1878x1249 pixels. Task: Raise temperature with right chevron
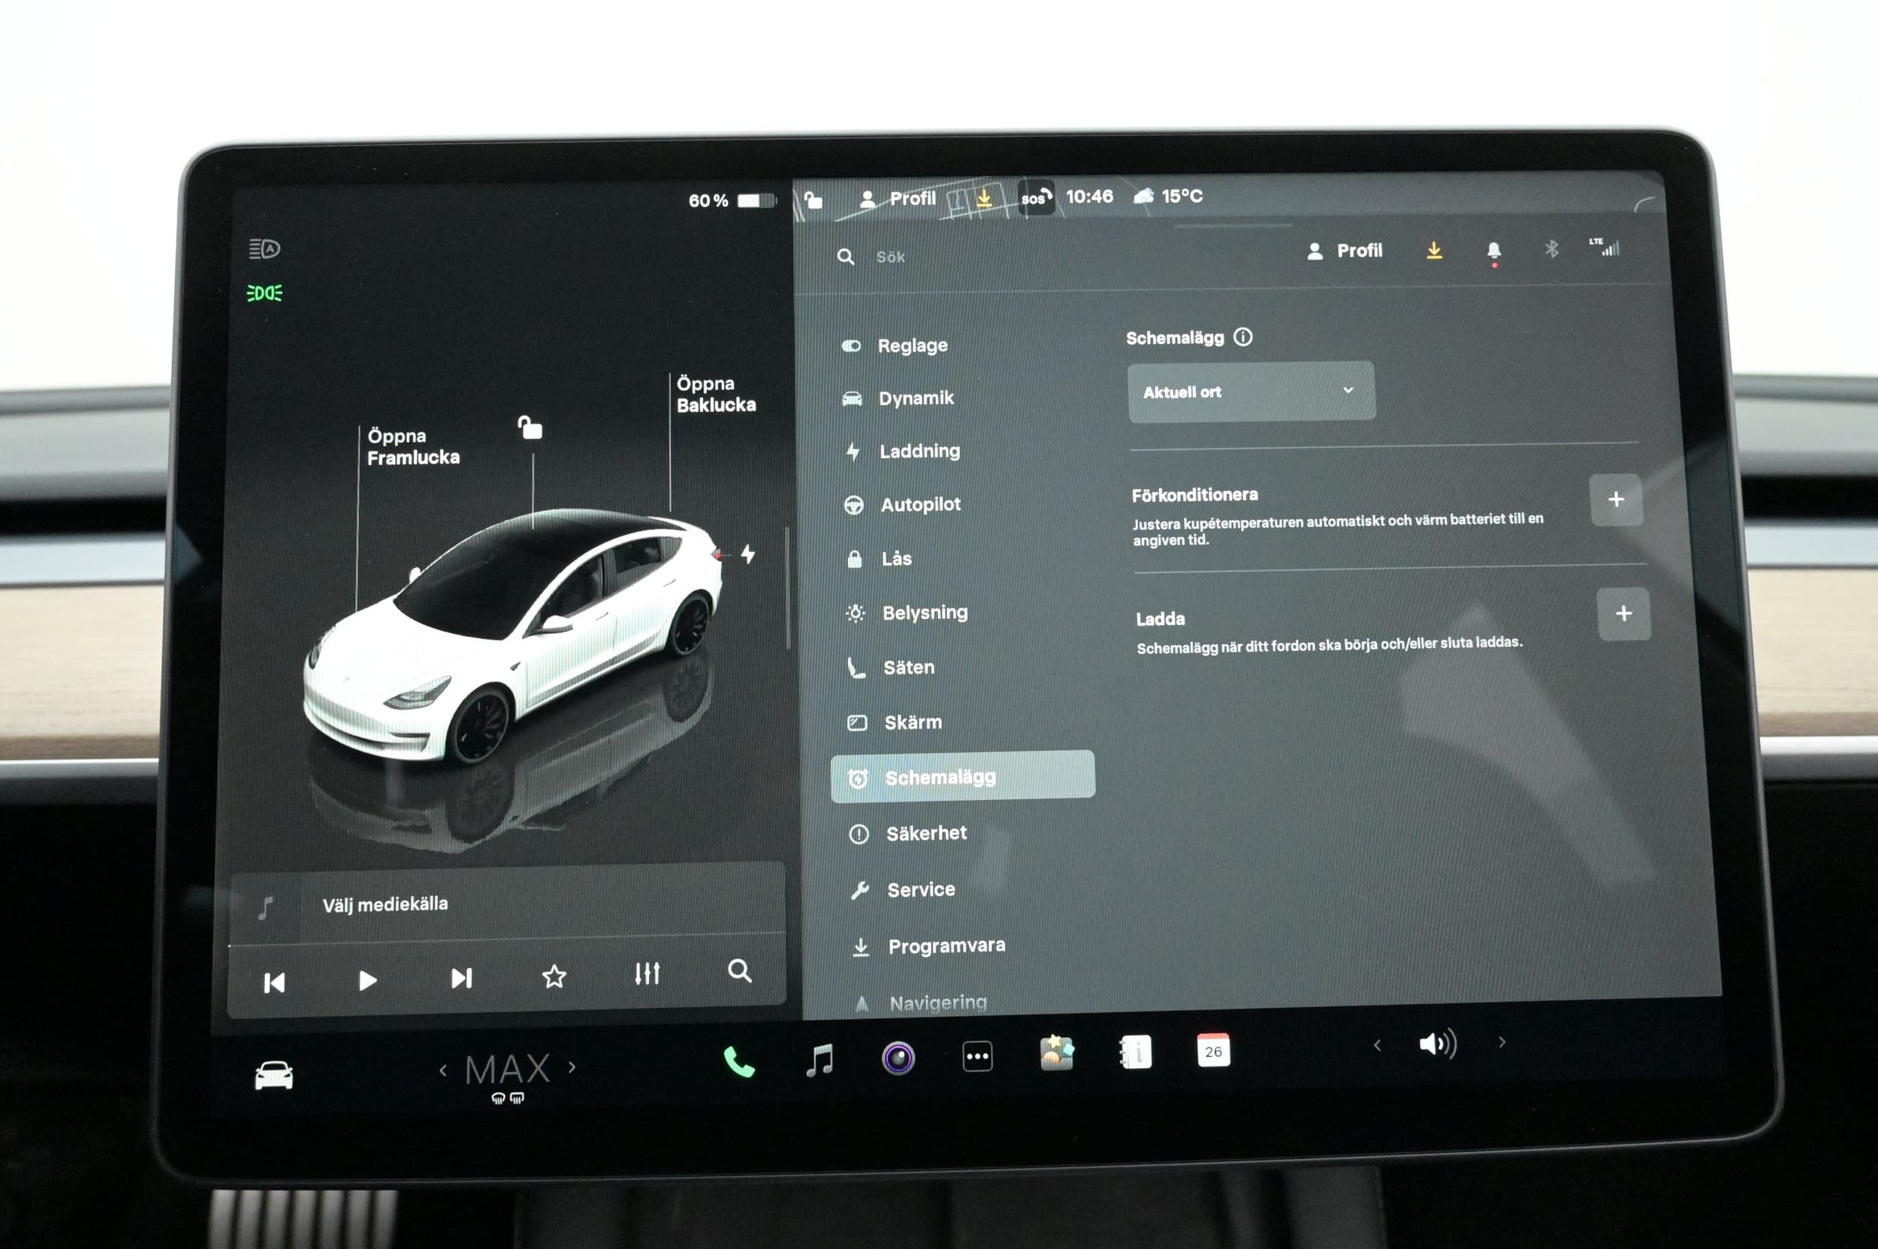pyautogui.click(x=572, y=1067)
